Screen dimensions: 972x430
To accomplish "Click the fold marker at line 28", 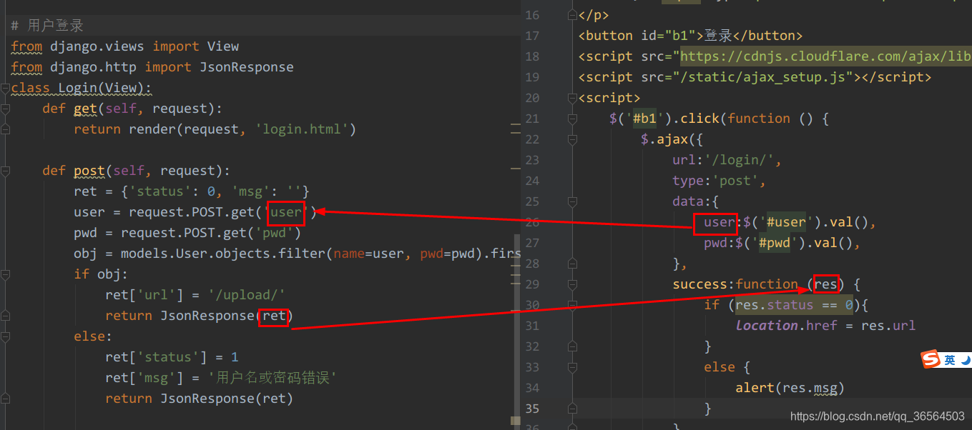I will (572, 263).
